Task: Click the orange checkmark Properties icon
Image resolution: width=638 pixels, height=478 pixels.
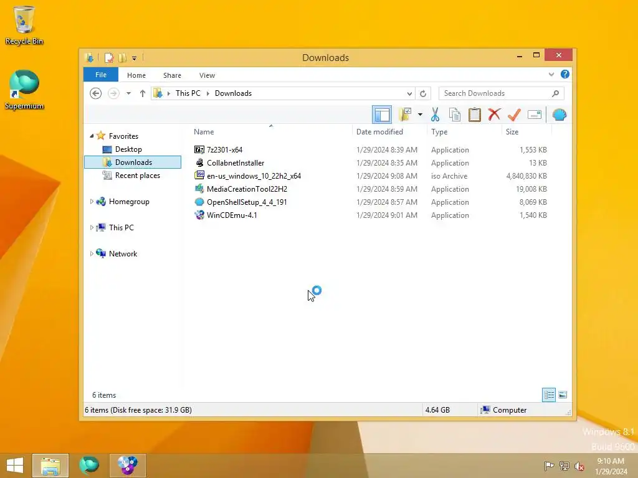Action: tap(514, 115)
